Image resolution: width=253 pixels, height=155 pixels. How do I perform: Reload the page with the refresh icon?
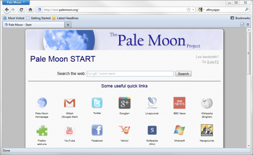(21, 10)
